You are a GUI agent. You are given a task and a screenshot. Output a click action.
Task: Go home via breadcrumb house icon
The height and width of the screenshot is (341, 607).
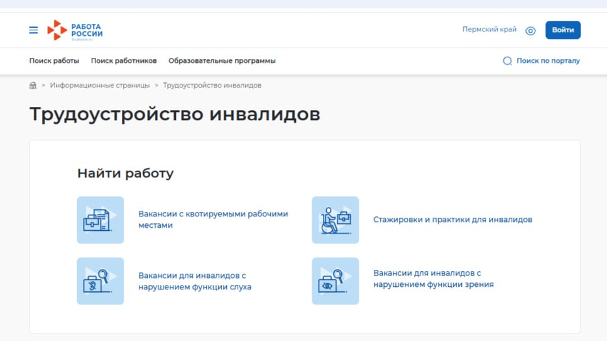[33, 86]
